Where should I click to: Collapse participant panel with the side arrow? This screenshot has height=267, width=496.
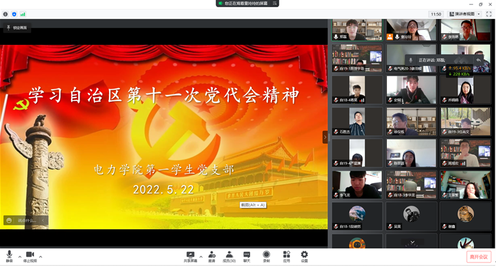coord(325,137)
